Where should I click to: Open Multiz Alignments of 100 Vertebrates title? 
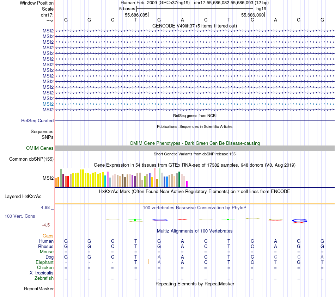pos(195,231)
